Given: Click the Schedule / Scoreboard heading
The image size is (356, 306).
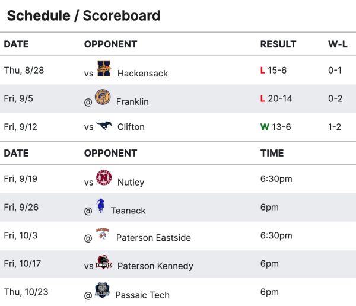Looking at the screenshot, I should [84, 15].
